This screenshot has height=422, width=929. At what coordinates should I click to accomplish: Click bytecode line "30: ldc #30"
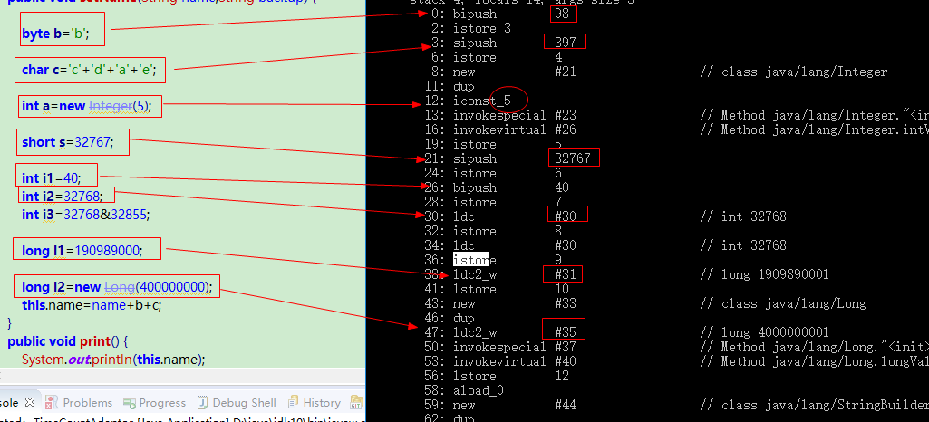pyautogui.click(x=500, y=216)
